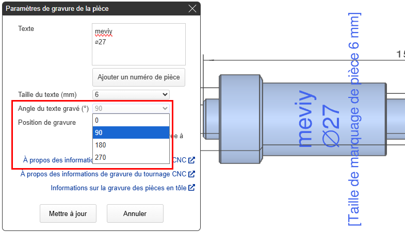Select 180 degrees engraving angle option
This screenshot has height=232, width=405.
pyautogui.click(x=131, y=145)
